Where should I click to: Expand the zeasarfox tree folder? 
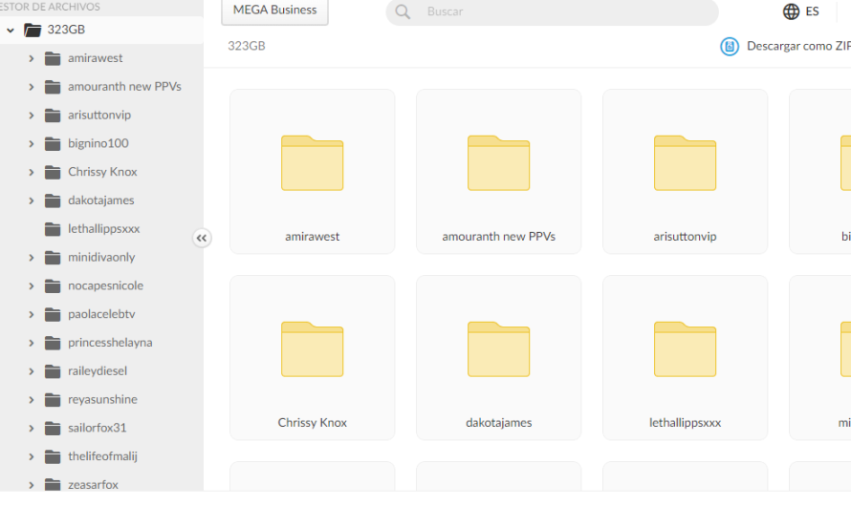click(31, 485)
